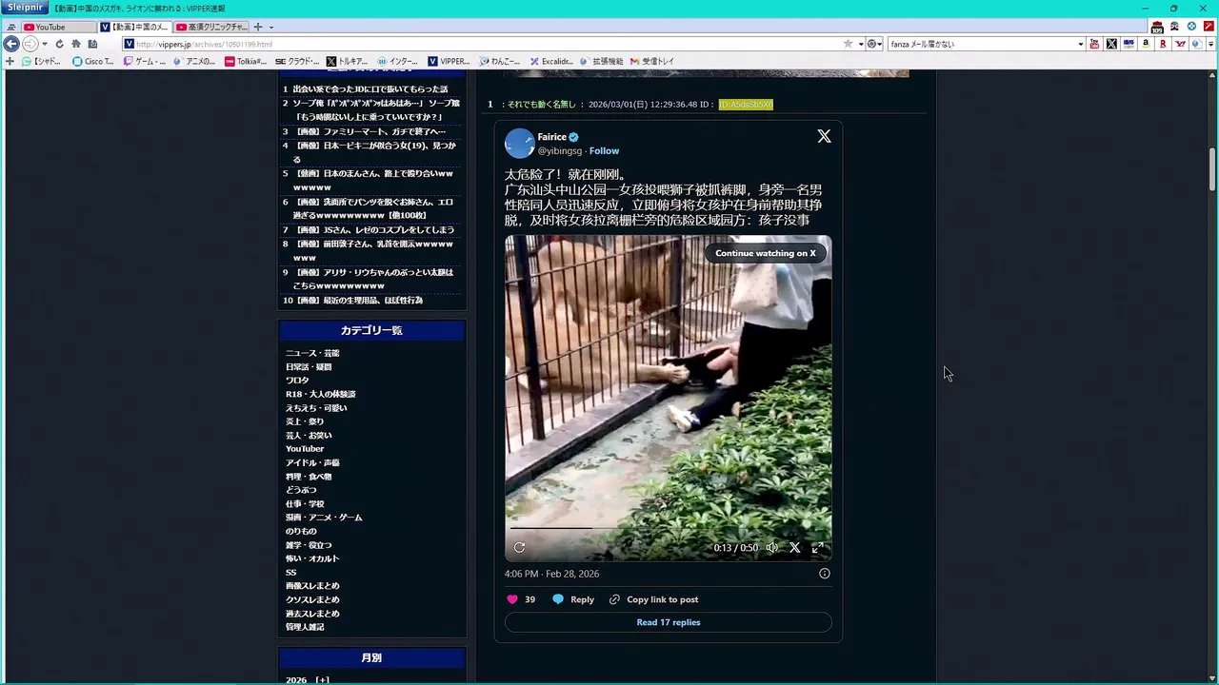This screenshot has height=685, width=1219.
Task: Go back with the browser back arrow
Action: tap(11, 44)
